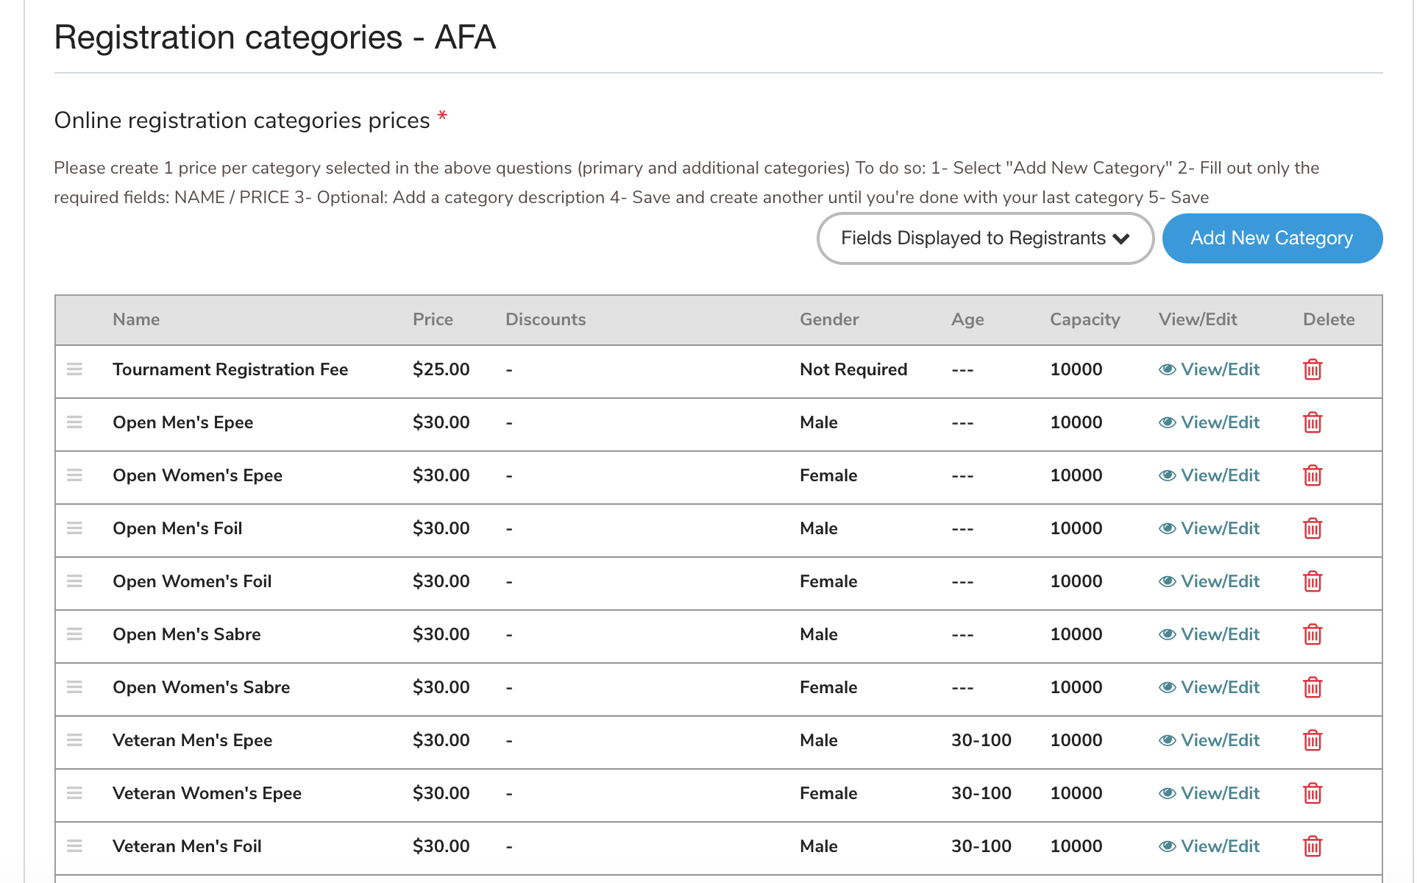Image resolution: width=1417 pixels, height=883 pixels.
Task: Select the Open Women's Foil name
Action: click(x=192, y=581)
